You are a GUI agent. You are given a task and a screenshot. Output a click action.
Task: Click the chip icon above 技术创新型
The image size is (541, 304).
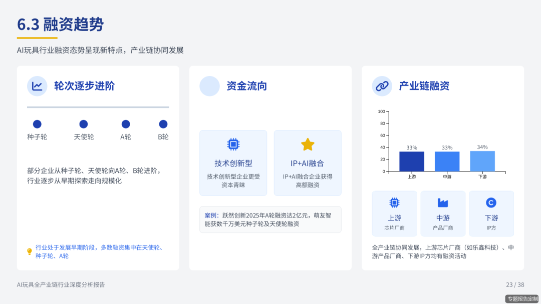233,144
